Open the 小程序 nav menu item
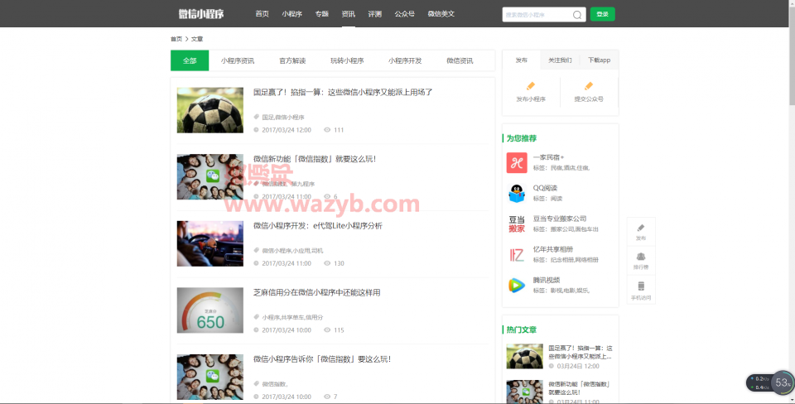This screenshot has width=795, height=404. 292,14
